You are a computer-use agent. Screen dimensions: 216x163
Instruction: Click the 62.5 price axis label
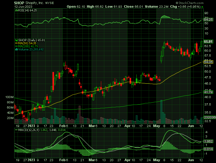[208, 46]
